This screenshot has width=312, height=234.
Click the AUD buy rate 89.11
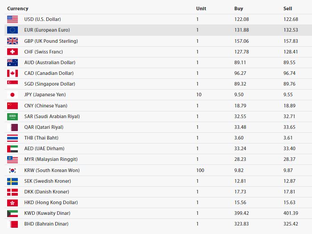pos(240,62)
